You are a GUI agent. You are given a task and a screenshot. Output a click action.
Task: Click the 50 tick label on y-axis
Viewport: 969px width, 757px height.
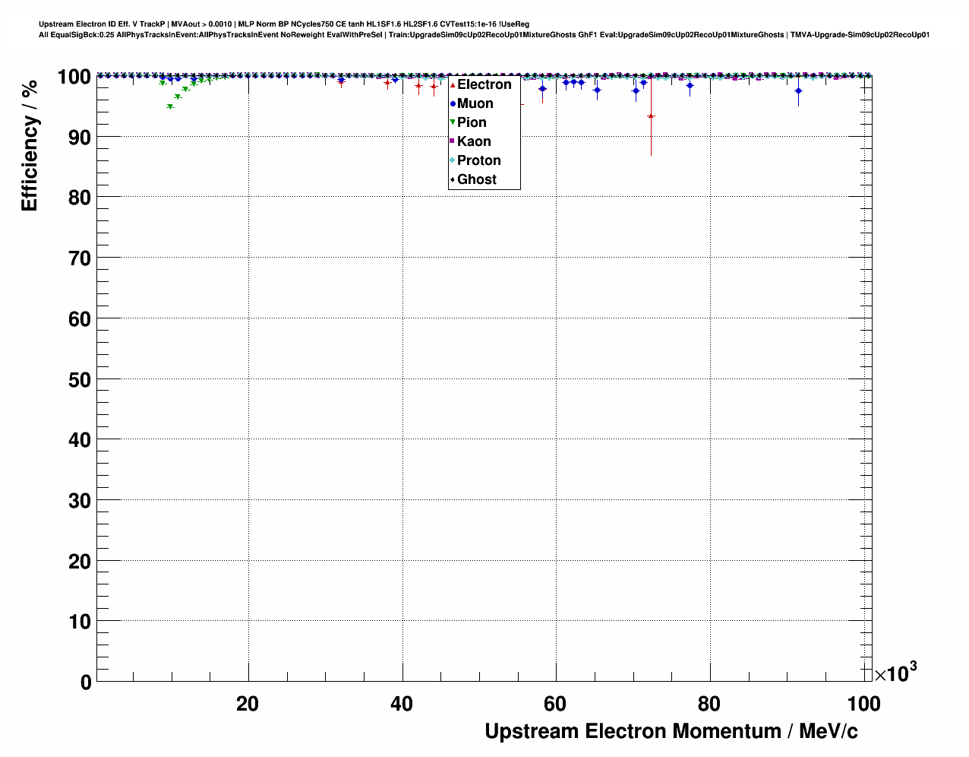[x=74, y=379]
